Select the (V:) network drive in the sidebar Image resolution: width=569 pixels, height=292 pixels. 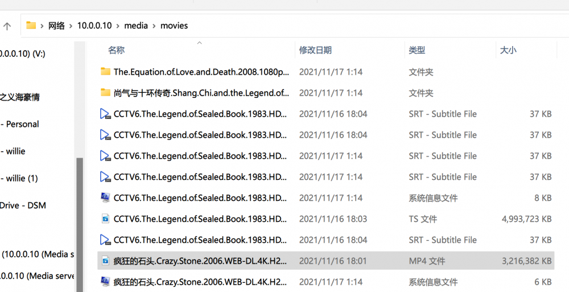click(x=23, y=54)
